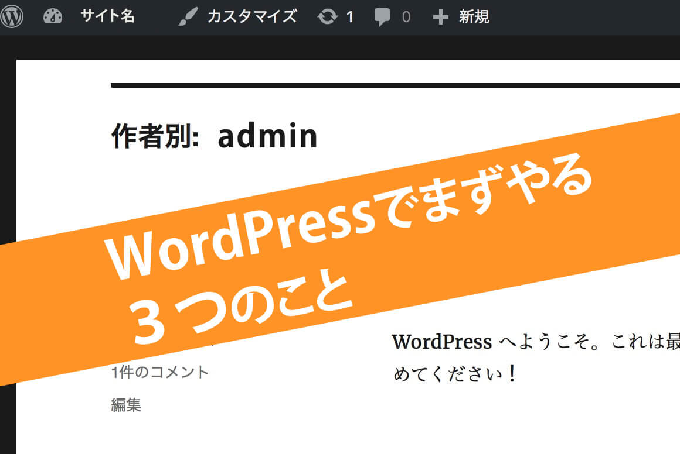Open the comments count 0
The width and height of the screenshot is (680, 454).
tap(406, 17)
